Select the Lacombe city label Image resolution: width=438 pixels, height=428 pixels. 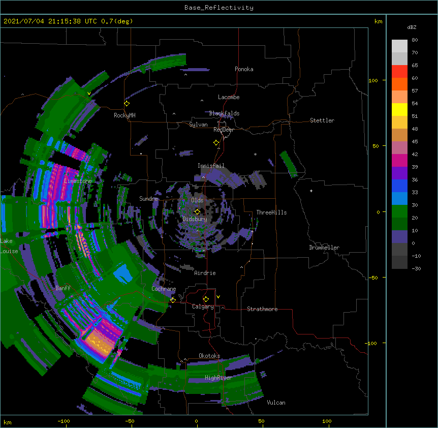pos(229,97)
